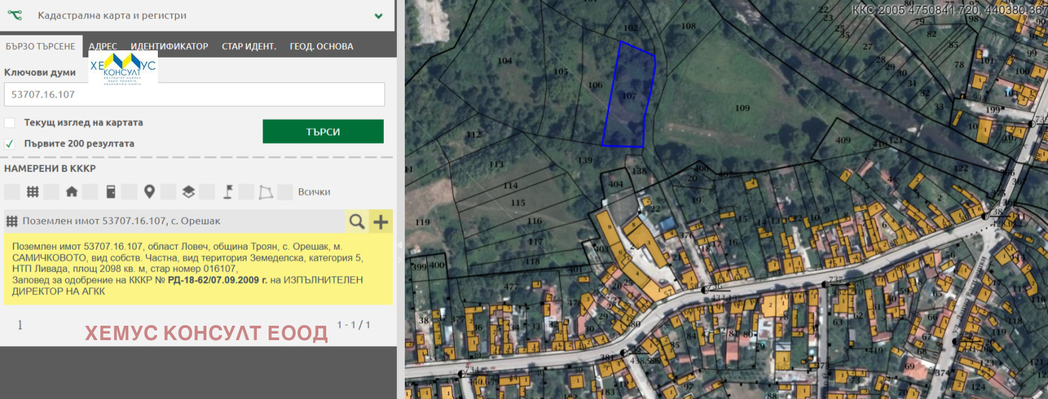
Task: Switch to ИДЕНТИФИКАТОР tab
Action: click(x=169, y=46)
